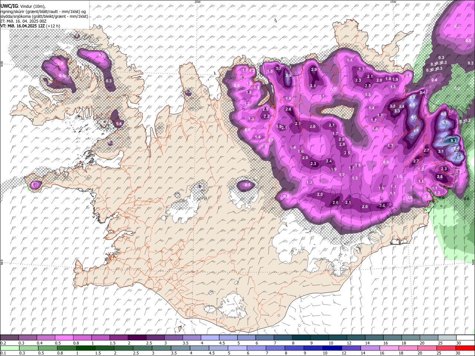Click the 0.1 label in lower legend row
Viewport: 475px width, 356px height.
(3, 353)
